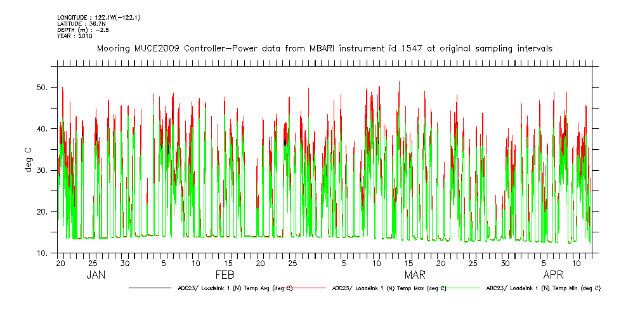Click the FEB month label
Image resolution: width=640 pixels, height=320 pixels.
(x=225, y=275)
